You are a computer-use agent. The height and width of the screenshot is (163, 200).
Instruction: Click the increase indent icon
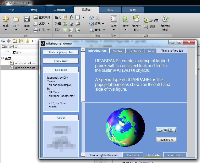pyautogui.click(x=71, y=30)
